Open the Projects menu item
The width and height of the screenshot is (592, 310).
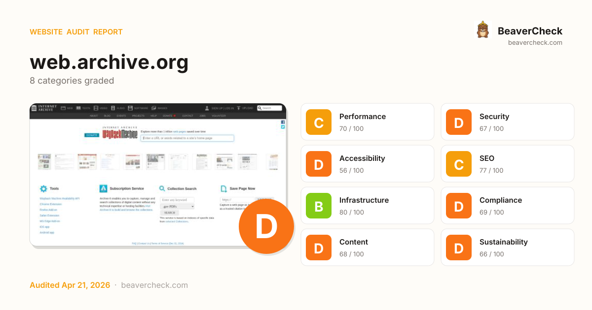pyautogui.click(x=138, y=116)
